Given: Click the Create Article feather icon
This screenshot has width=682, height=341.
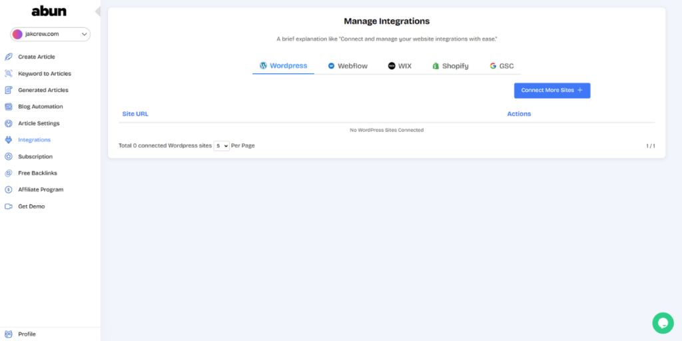Looking at the screenshot, I should coord(8,57).
